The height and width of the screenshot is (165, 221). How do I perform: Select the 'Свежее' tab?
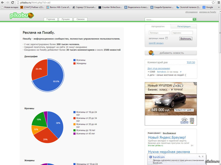[x=81, y=19]
